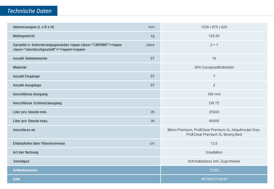
Task: Click the 'l/h' unit in Stunde min. row
Action: pos(153,112)
